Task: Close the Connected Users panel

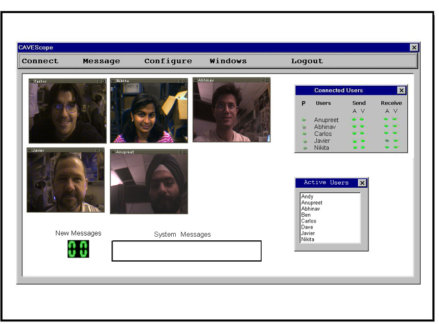Action: [401, 90]
